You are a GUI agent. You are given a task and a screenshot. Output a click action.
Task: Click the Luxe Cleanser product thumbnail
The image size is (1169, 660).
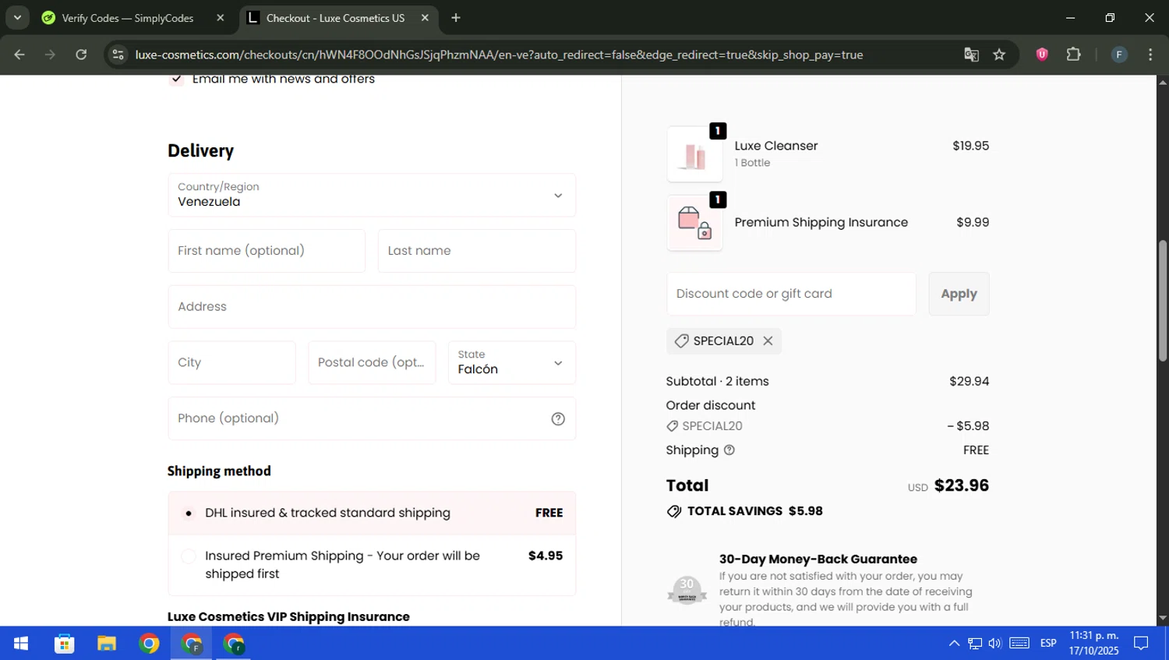694,154
